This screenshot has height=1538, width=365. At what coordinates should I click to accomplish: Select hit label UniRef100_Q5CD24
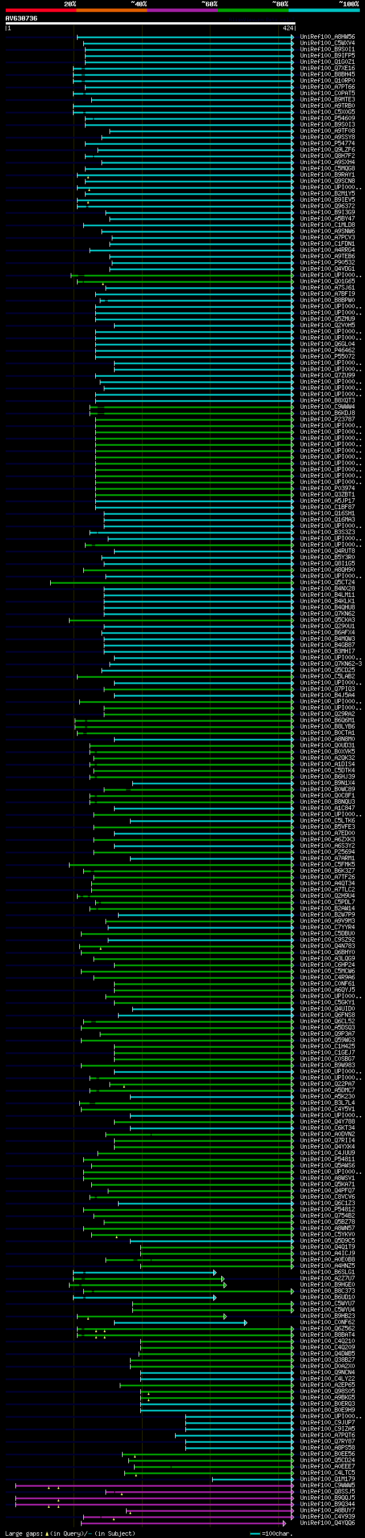click(x=327, y=1460)
